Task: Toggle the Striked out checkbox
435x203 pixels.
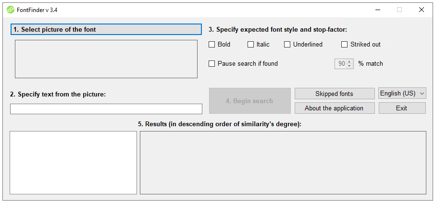Action: [x=344, y=44]
